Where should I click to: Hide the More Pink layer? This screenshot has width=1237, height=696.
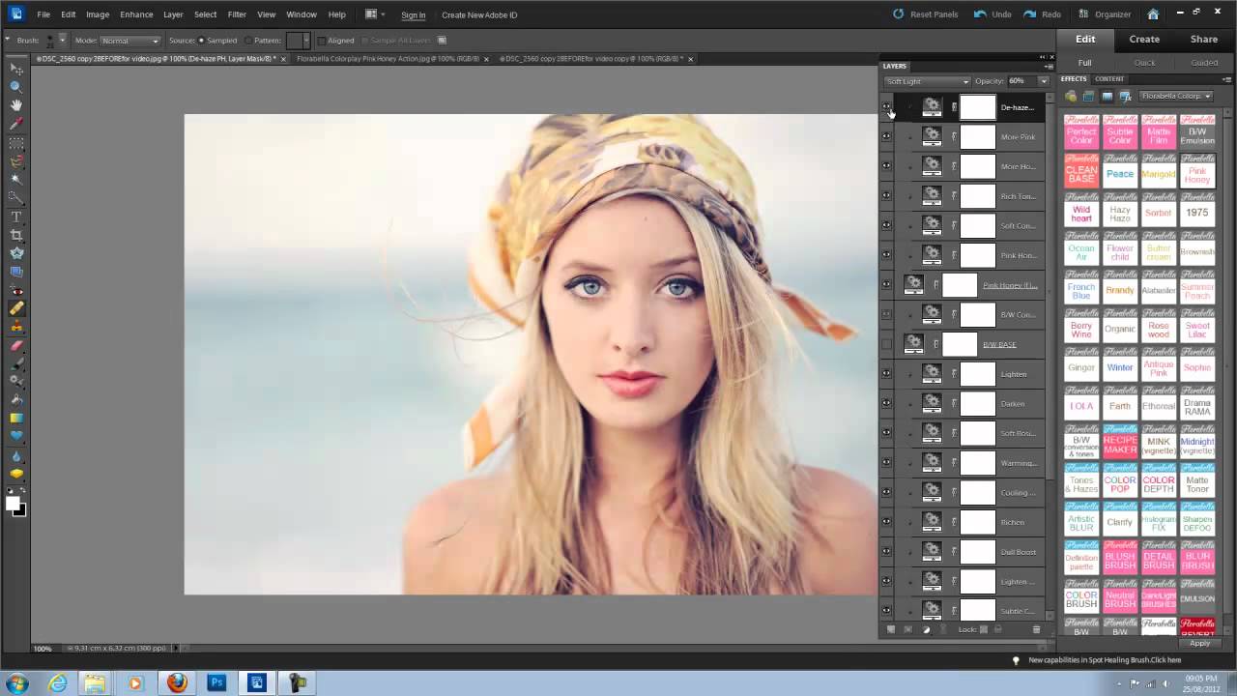(886, 137)
